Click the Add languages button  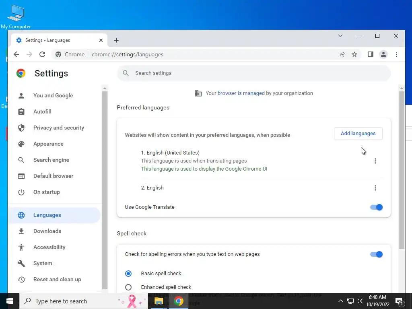[x=358, y=134]
